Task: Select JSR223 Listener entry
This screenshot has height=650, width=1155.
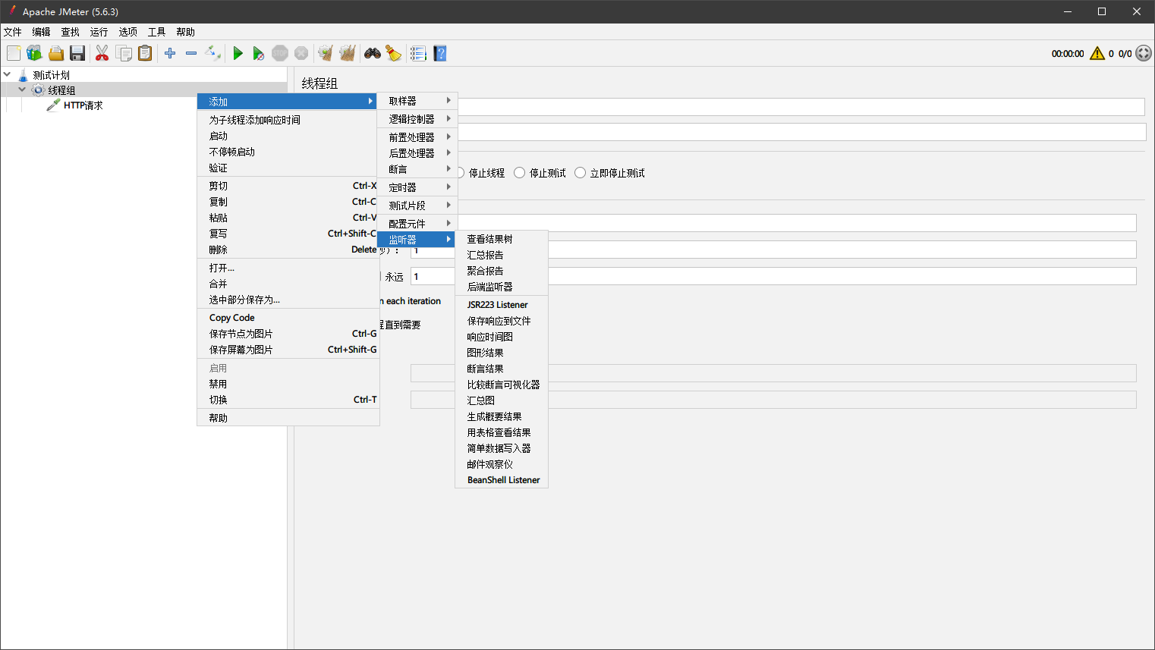Action: point(501,305)
